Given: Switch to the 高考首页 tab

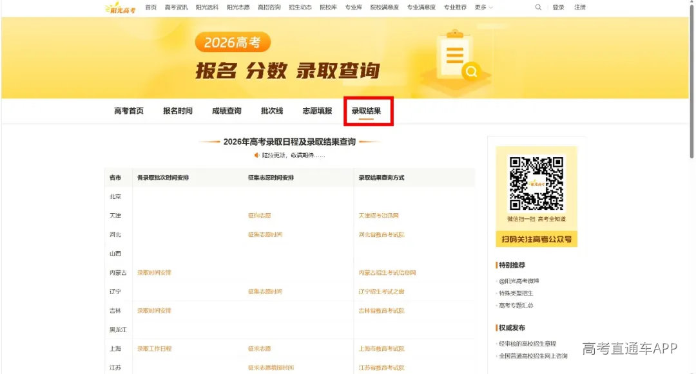Looking at the screenshot, I should pyautogui.click(x=129, y=111).
